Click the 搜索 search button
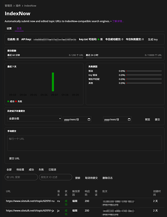167x217 pixels. point(77,178)
